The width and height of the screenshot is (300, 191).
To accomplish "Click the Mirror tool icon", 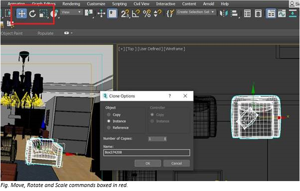I will coord(224,13).
